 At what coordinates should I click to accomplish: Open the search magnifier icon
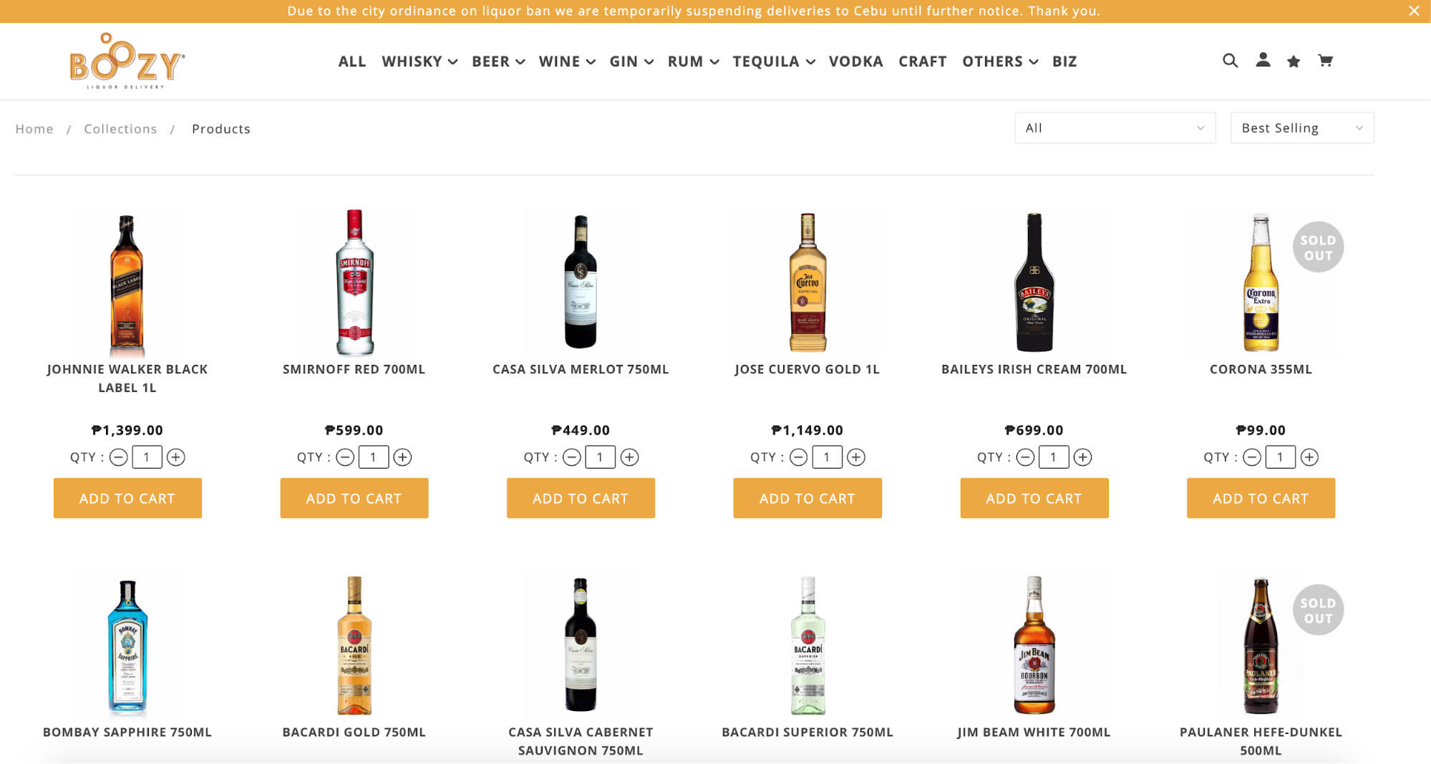tap(1230, 61)
